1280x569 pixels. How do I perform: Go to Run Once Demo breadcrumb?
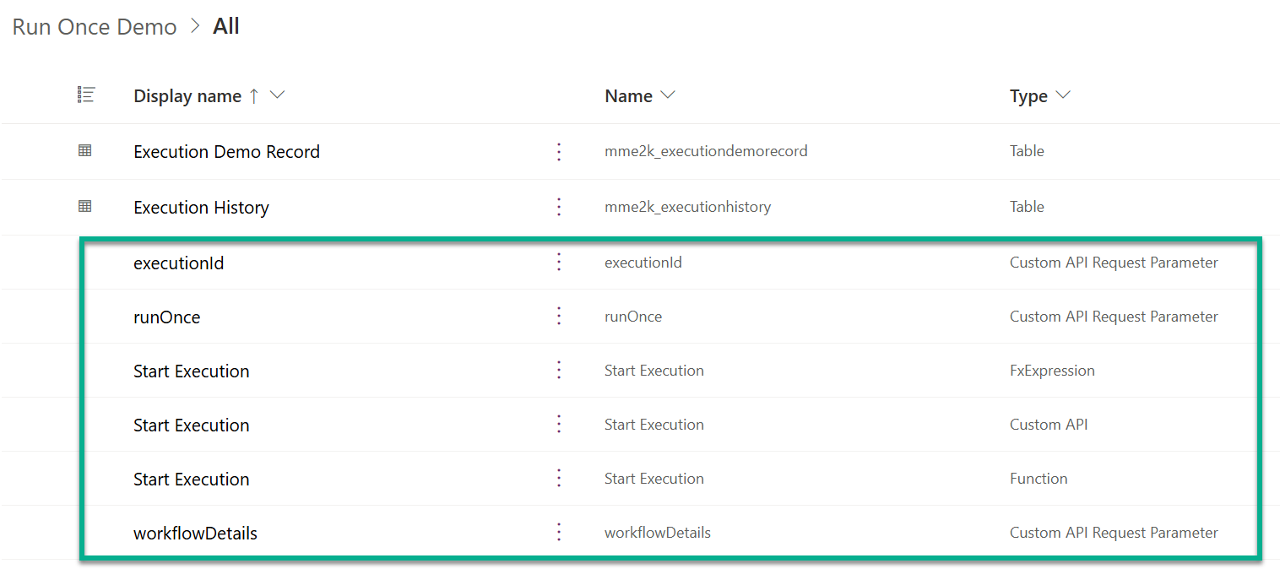[x=95, y=27]
